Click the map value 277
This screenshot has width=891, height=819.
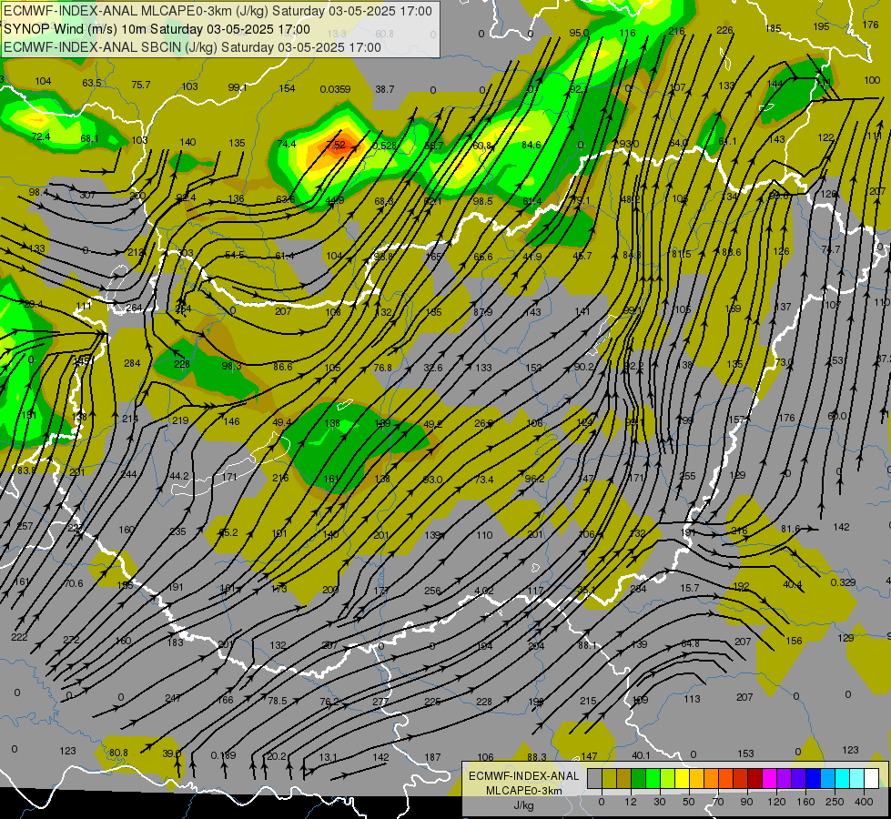pos(380,702)
